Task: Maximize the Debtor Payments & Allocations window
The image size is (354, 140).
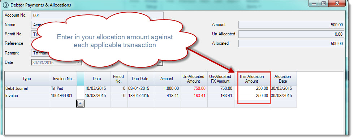Action: click(x=324, y=3)
